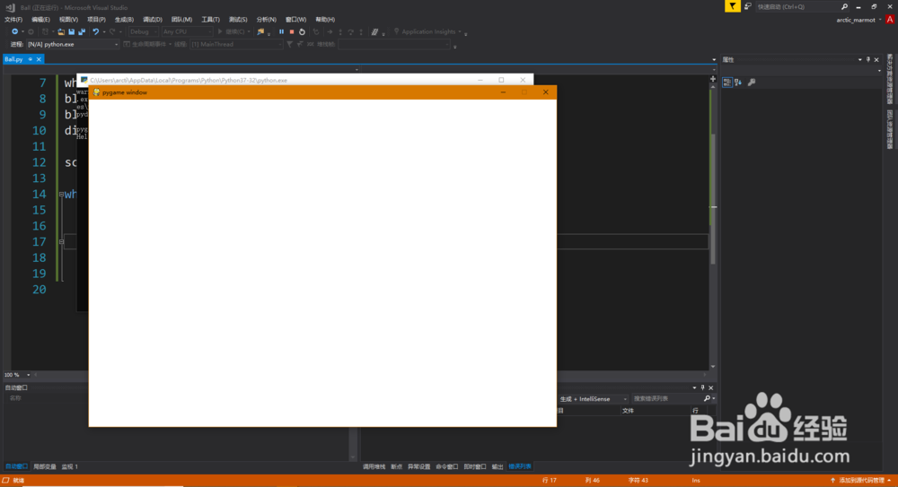Open the 文件(F) menu

[13, 20]
